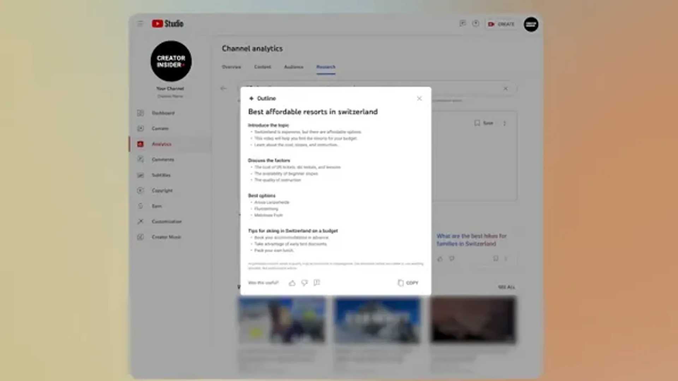Open the Subtitles section
Screen dimensions: 678x381
[161, 175]
